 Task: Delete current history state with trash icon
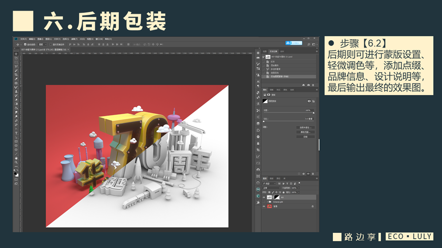[313, 85]
